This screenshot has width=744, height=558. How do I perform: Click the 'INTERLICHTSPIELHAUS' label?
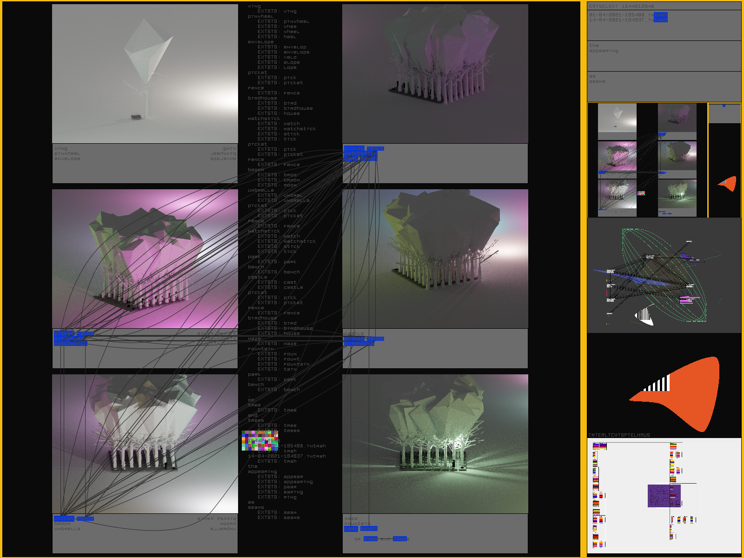click(x=619, y=435)
